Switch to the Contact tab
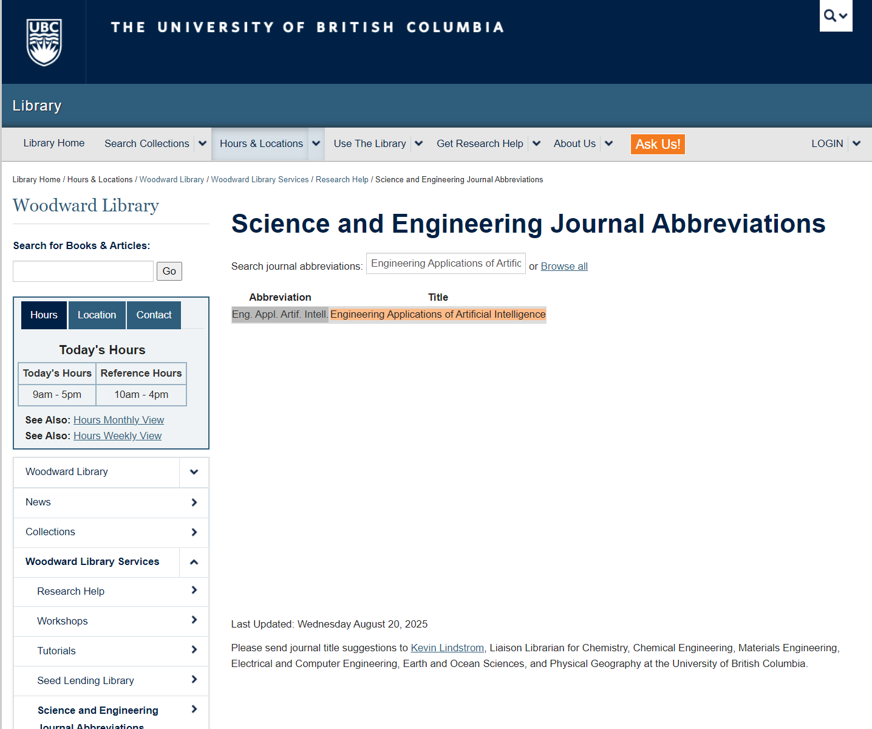The height and width of the screenshot is (729, 872). pyautogui.click(x=154, y=315)
